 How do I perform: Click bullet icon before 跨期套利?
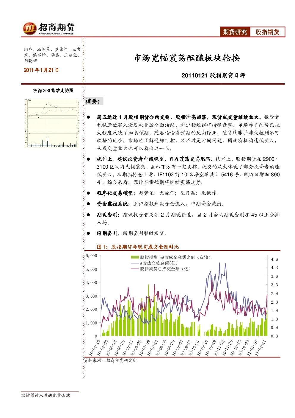[x=88, y=233]
